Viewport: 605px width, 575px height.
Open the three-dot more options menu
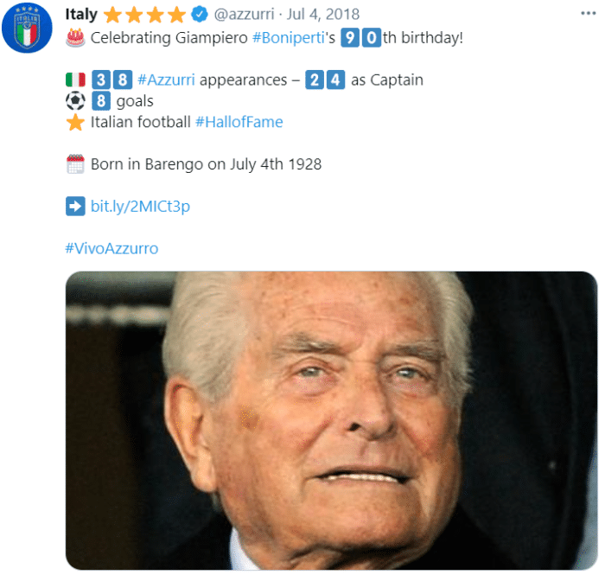(x=587, y=15)
